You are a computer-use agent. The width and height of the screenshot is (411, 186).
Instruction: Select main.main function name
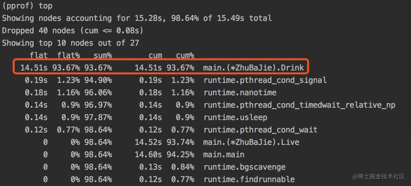tap(224, 155)
